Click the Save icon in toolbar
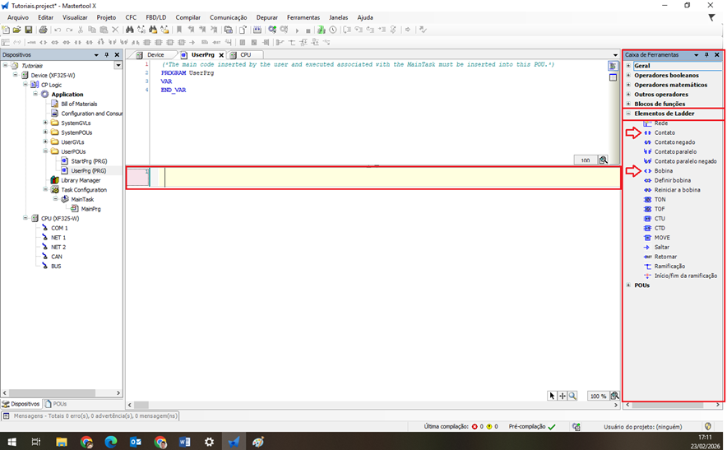 (29, 30)
